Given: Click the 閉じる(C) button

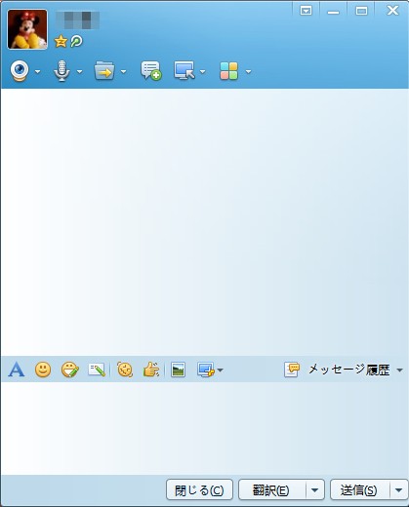Looking at the screenshot, I should pos(199,490).
